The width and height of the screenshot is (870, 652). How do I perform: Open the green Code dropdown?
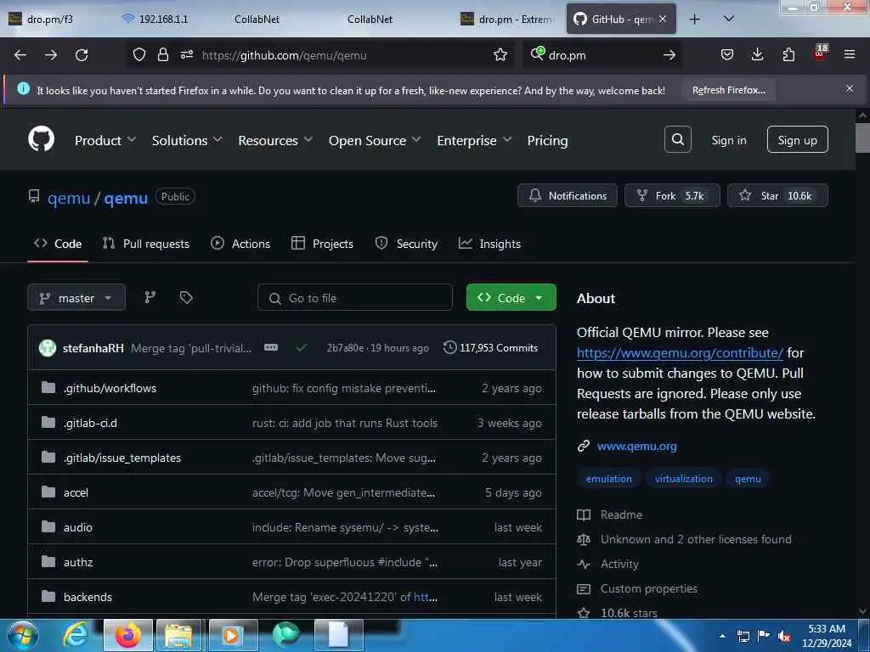pos(511,298)
